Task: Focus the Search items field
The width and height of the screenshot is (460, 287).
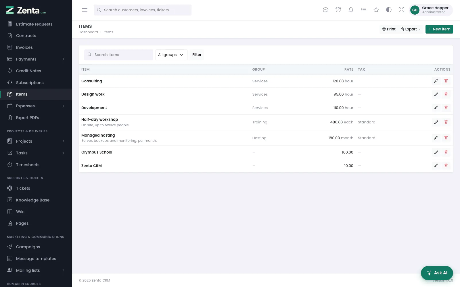Action: click(119, 55)
